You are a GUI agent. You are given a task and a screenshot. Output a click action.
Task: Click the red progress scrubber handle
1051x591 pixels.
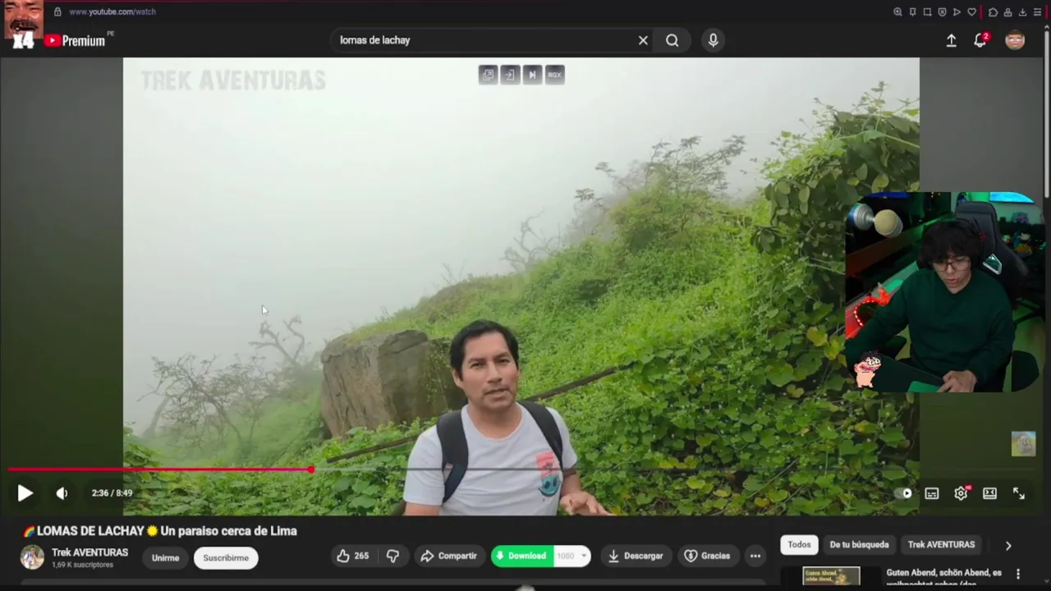click(x=311, y=470)
